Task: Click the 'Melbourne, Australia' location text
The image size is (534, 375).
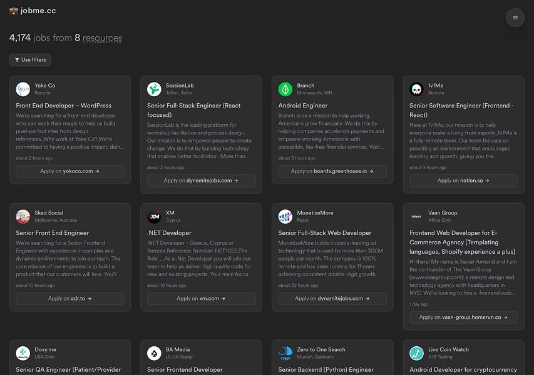Action: (x=56, y=220)
